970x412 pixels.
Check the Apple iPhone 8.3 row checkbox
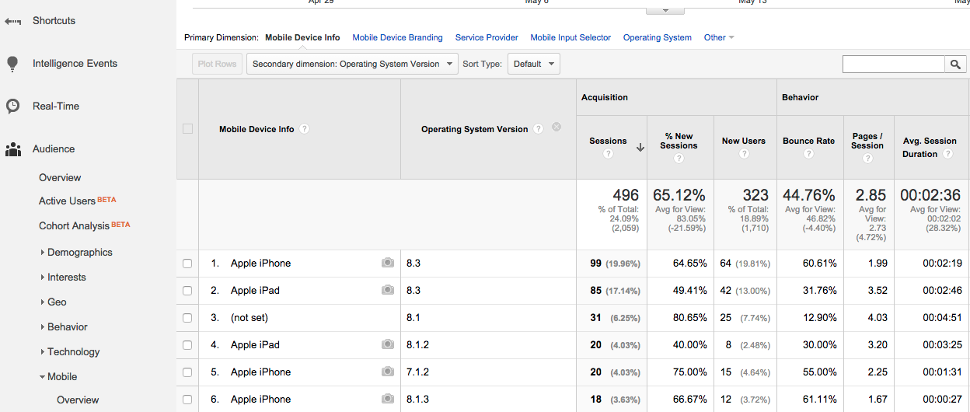(x=187, y=264)
